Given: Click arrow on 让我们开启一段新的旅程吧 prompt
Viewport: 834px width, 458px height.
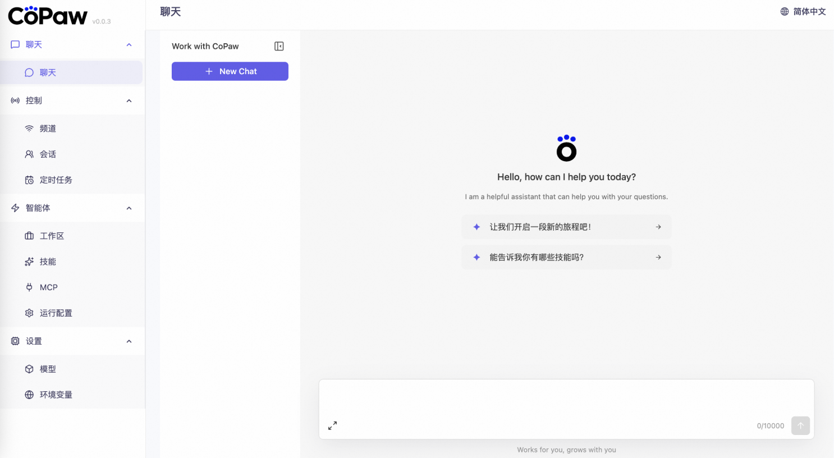Looking at the screenshot, I should [658, 227].
